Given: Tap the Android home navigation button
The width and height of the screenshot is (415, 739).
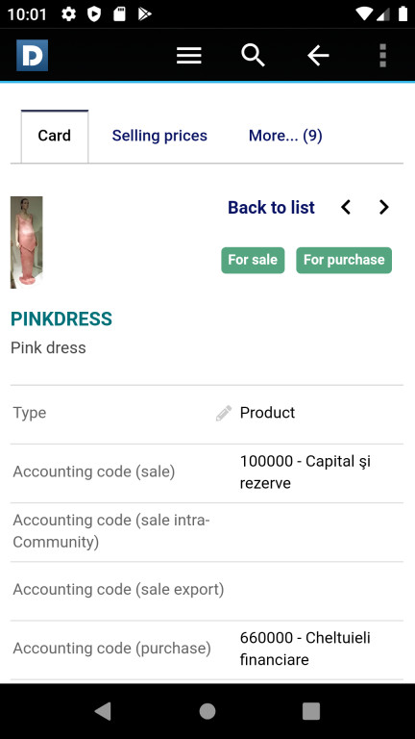Looking at the screenshot, I should click(207, 711).
